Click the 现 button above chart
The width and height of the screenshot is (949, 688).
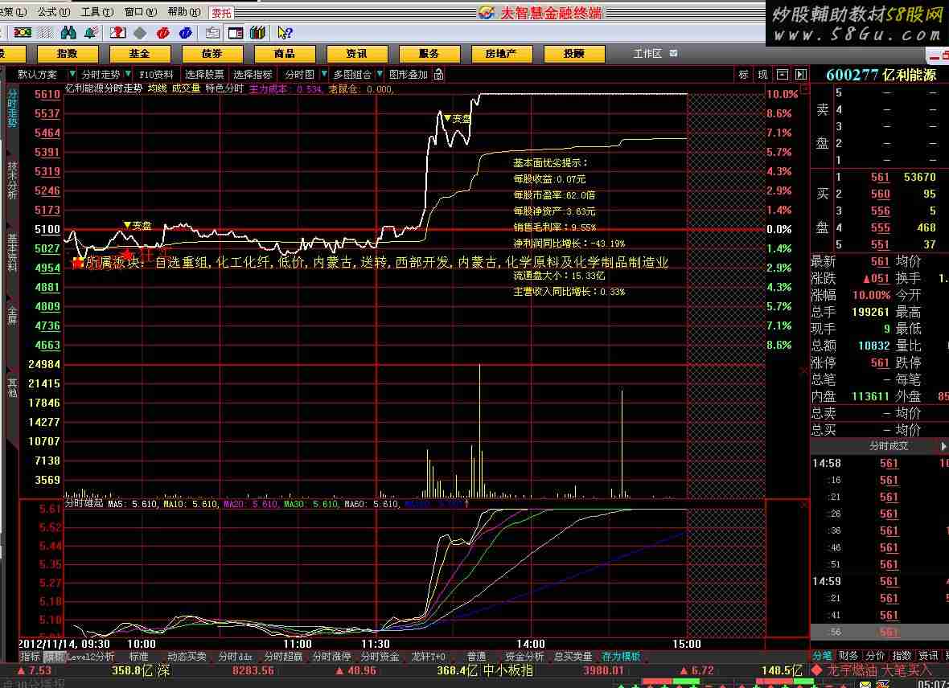point(762,75)
